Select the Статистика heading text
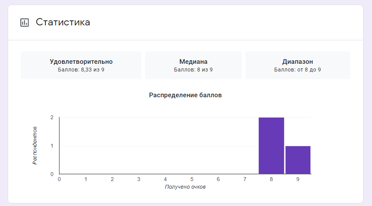This screenshot has height=206, width=372. 63,22
